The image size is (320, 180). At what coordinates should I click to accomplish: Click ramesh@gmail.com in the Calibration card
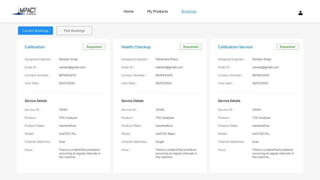[72, 67]
